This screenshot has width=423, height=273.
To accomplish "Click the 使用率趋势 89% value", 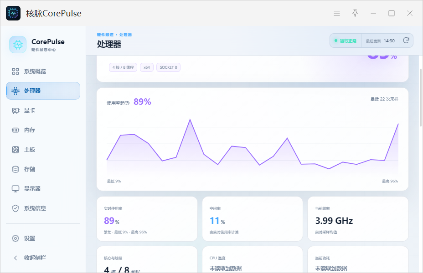I will 142,102.
